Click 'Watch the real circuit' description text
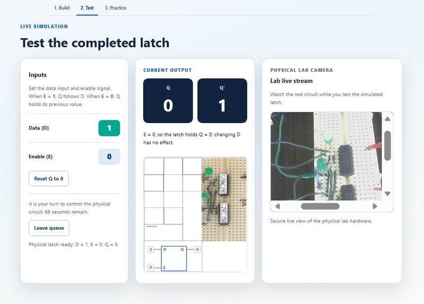The image size is (424, 304). click(326, 98)
